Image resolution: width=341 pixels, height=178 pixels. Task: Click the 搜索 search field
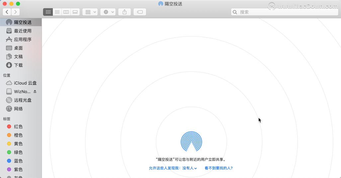click(x=285, y=12)
